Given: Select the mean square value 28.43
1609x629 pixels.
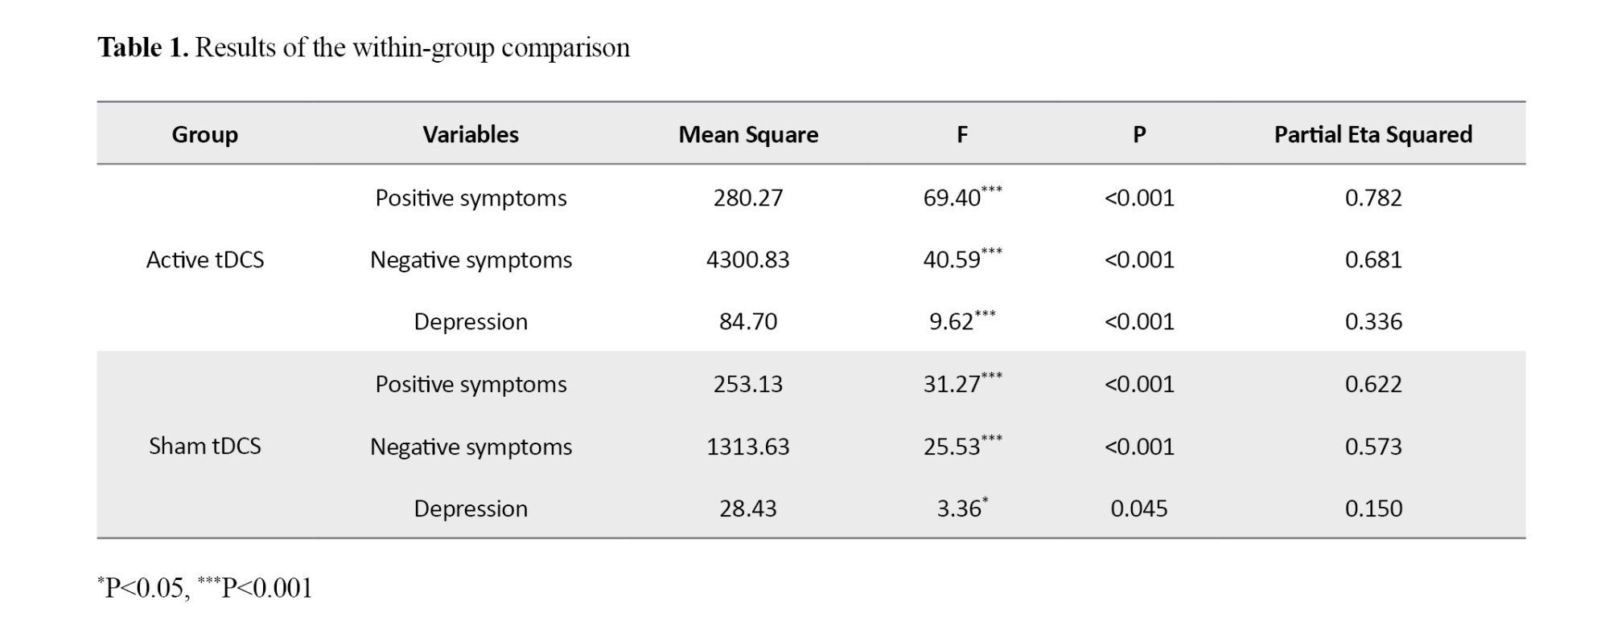Looking at the screenshot, I should [x=748, y=509].
